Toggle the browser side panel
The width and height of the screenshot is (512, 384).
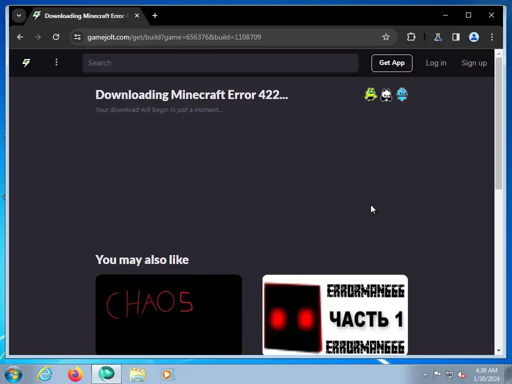[x=456, y=37]
